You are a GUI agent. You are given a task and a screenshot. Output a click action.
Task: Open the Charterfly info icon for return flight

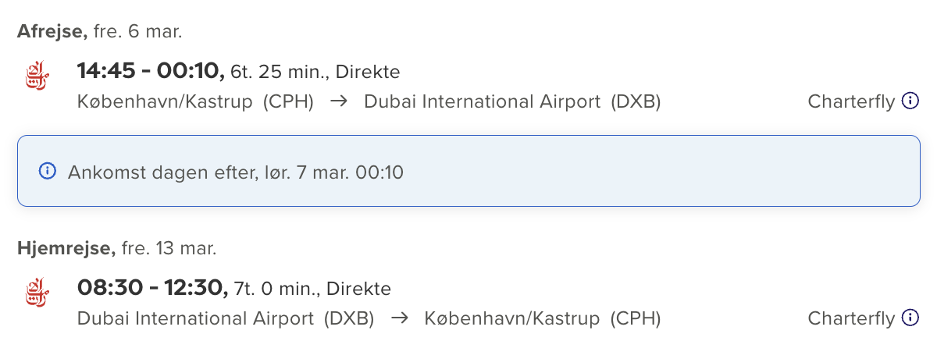click(910, 318)
